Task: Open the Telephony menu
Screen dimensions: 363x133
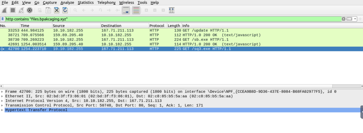Action: (106, 2)
